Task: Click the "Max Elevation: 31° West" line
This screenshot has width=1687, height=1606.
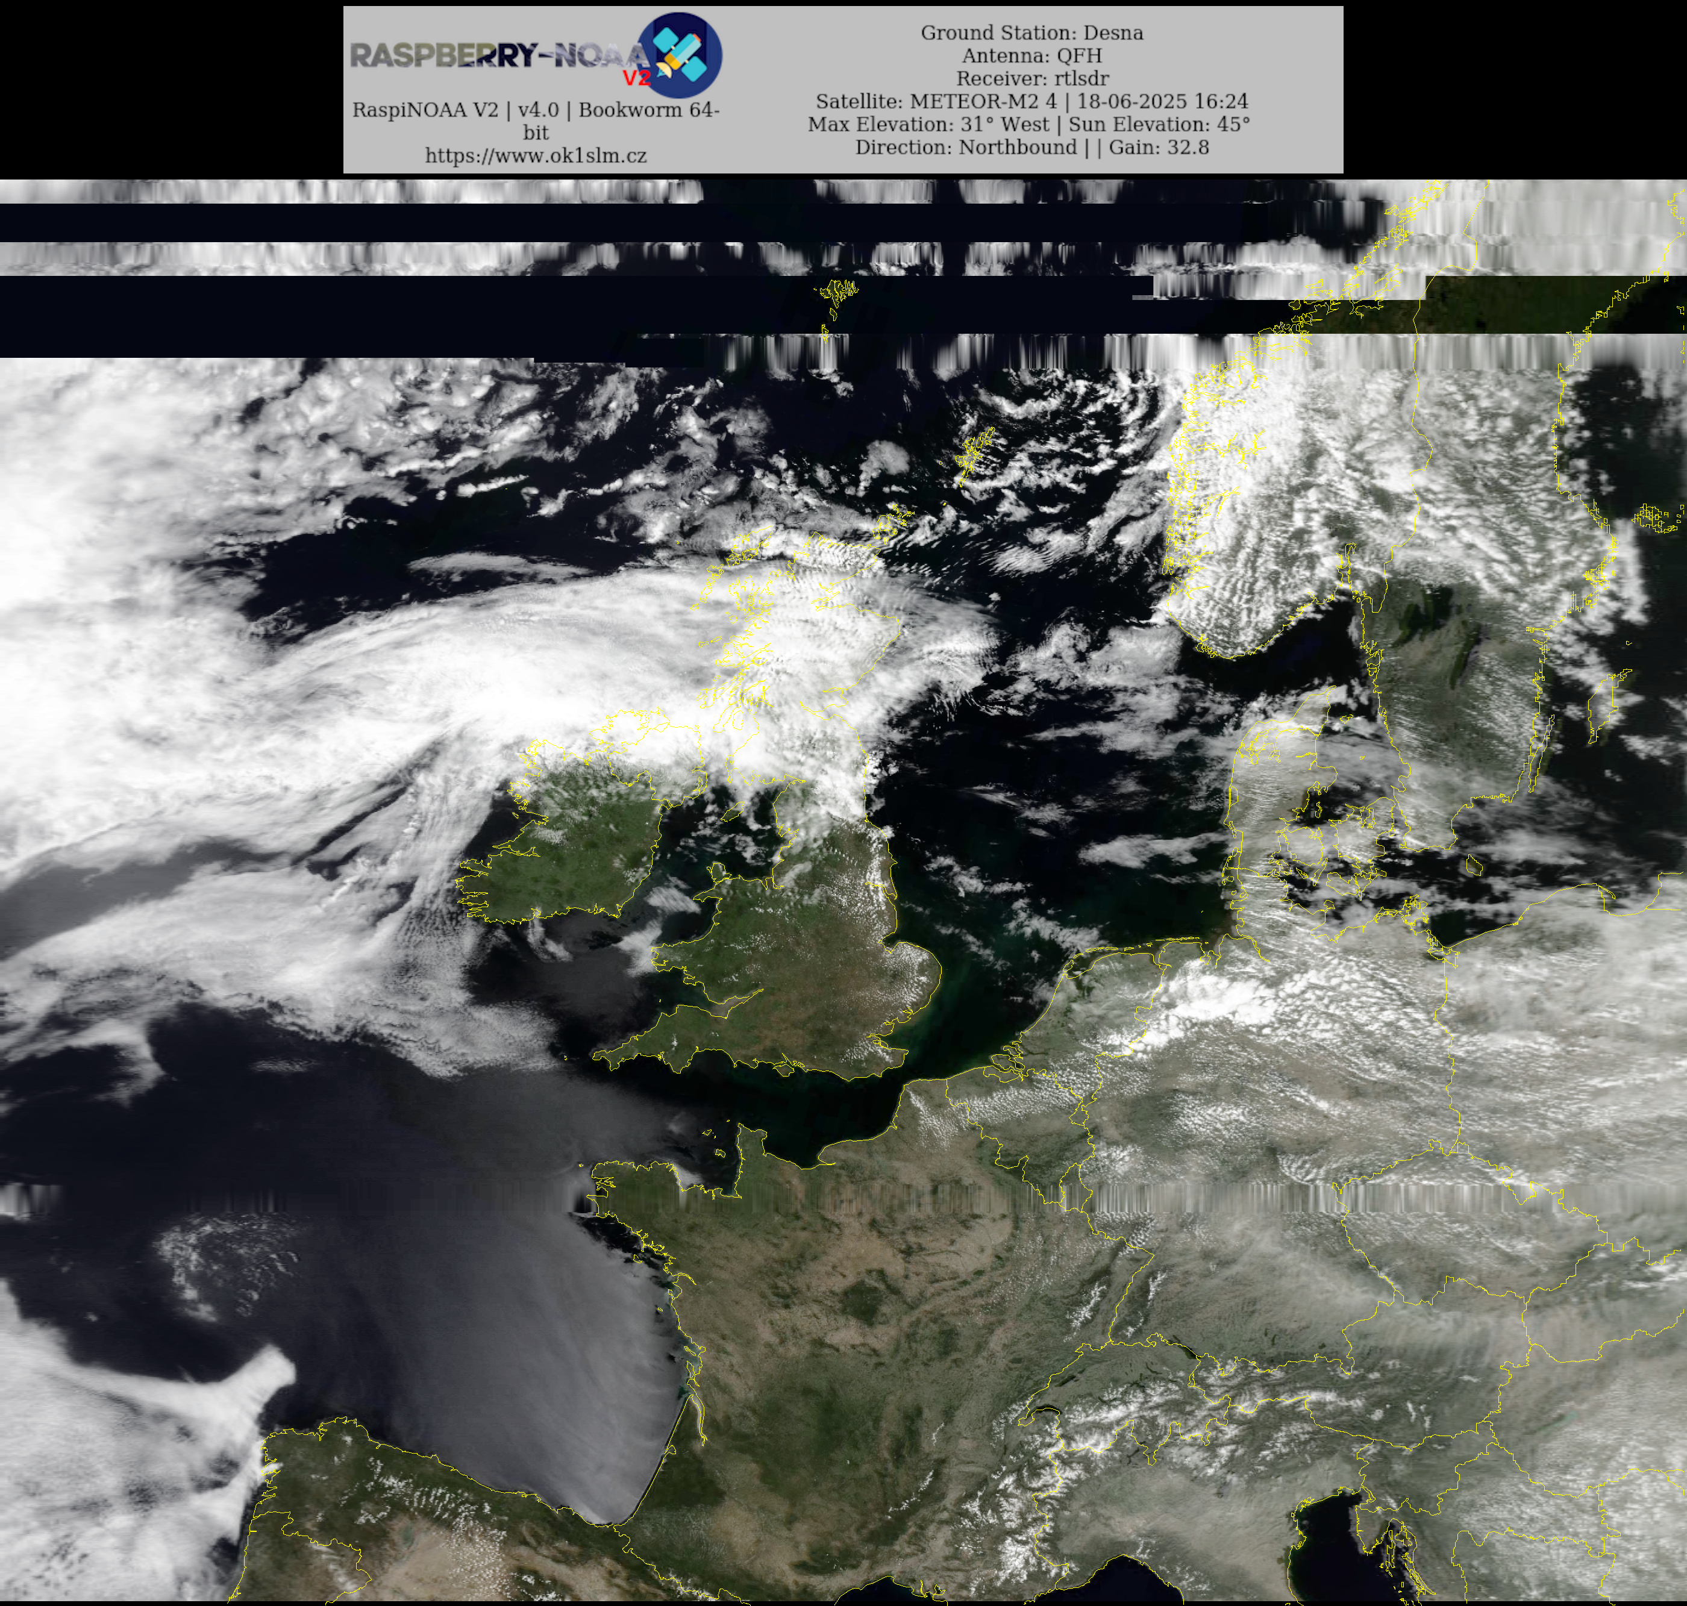Action: [x=1028, y=124]
